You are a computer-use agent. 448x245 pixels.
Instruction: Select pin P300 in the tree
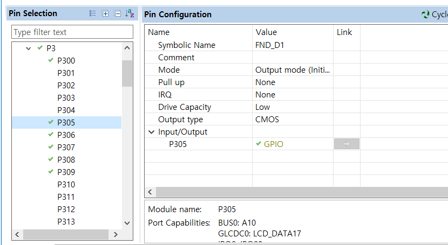(x=66, y=61)
